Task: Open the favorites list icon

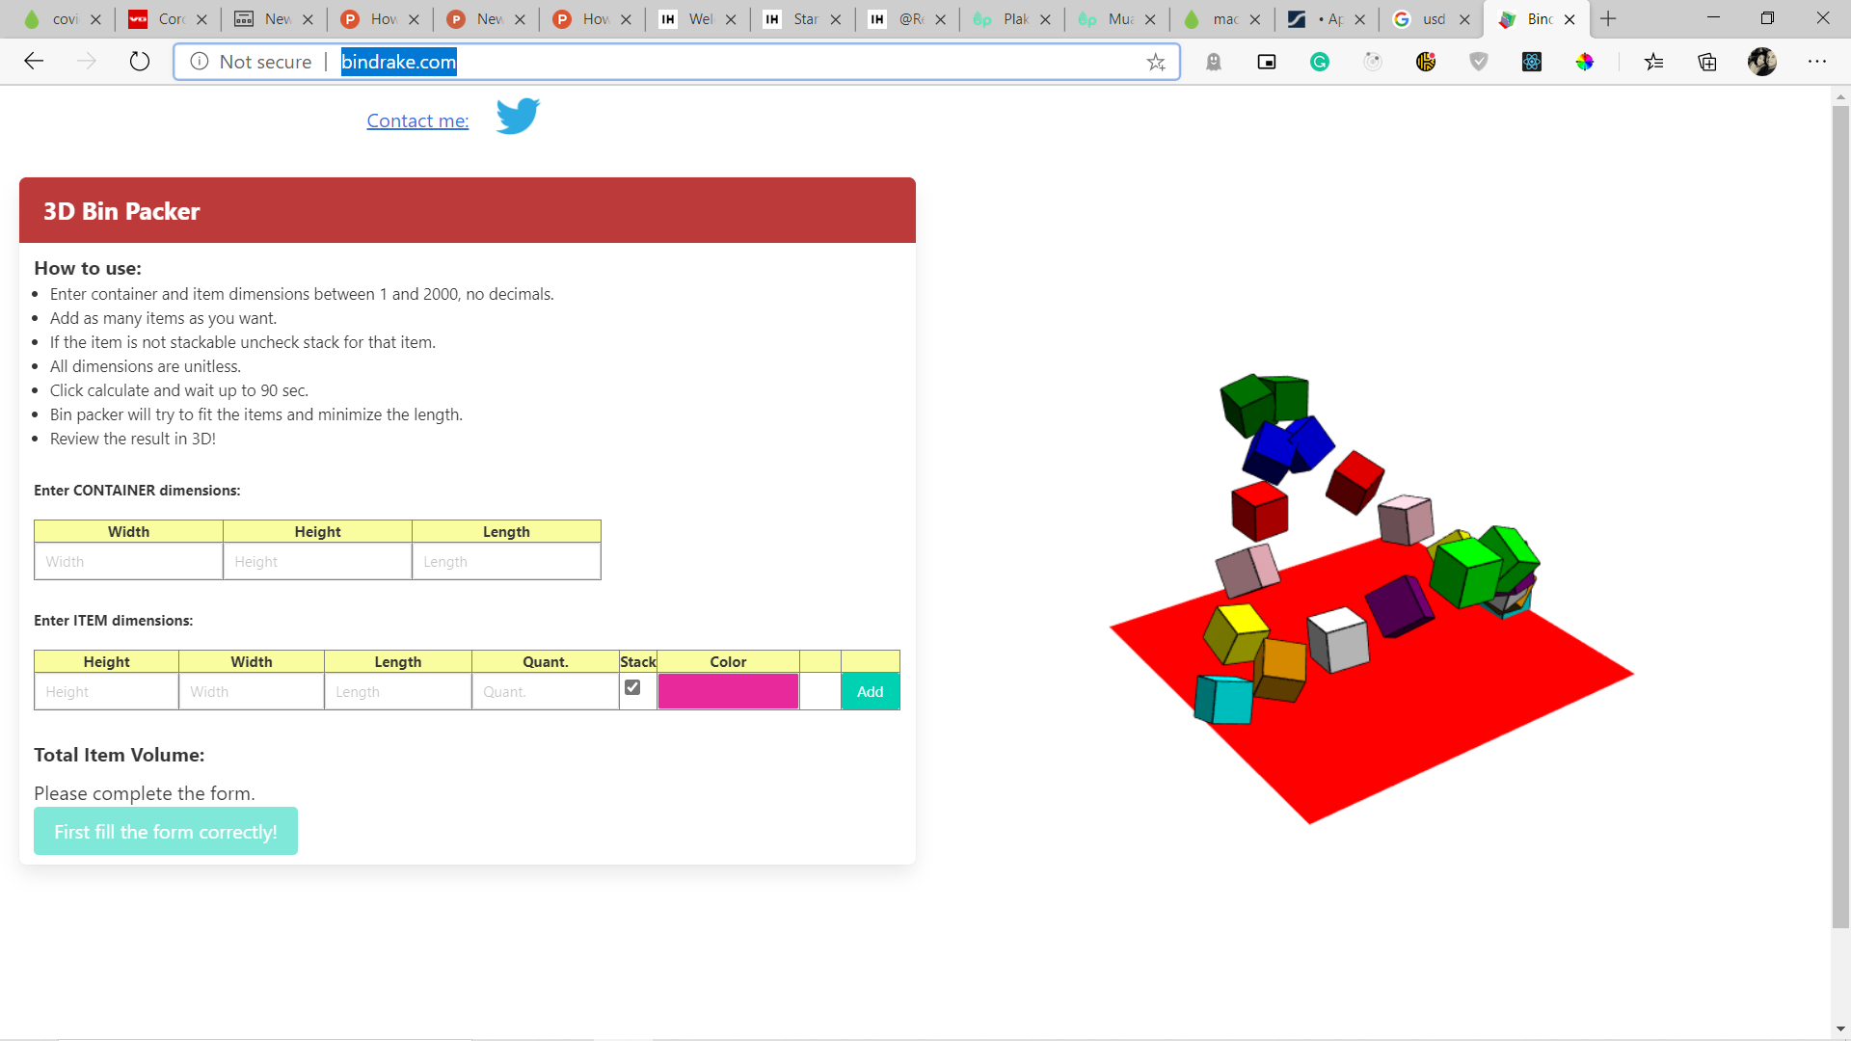Action: [1654, 63]
